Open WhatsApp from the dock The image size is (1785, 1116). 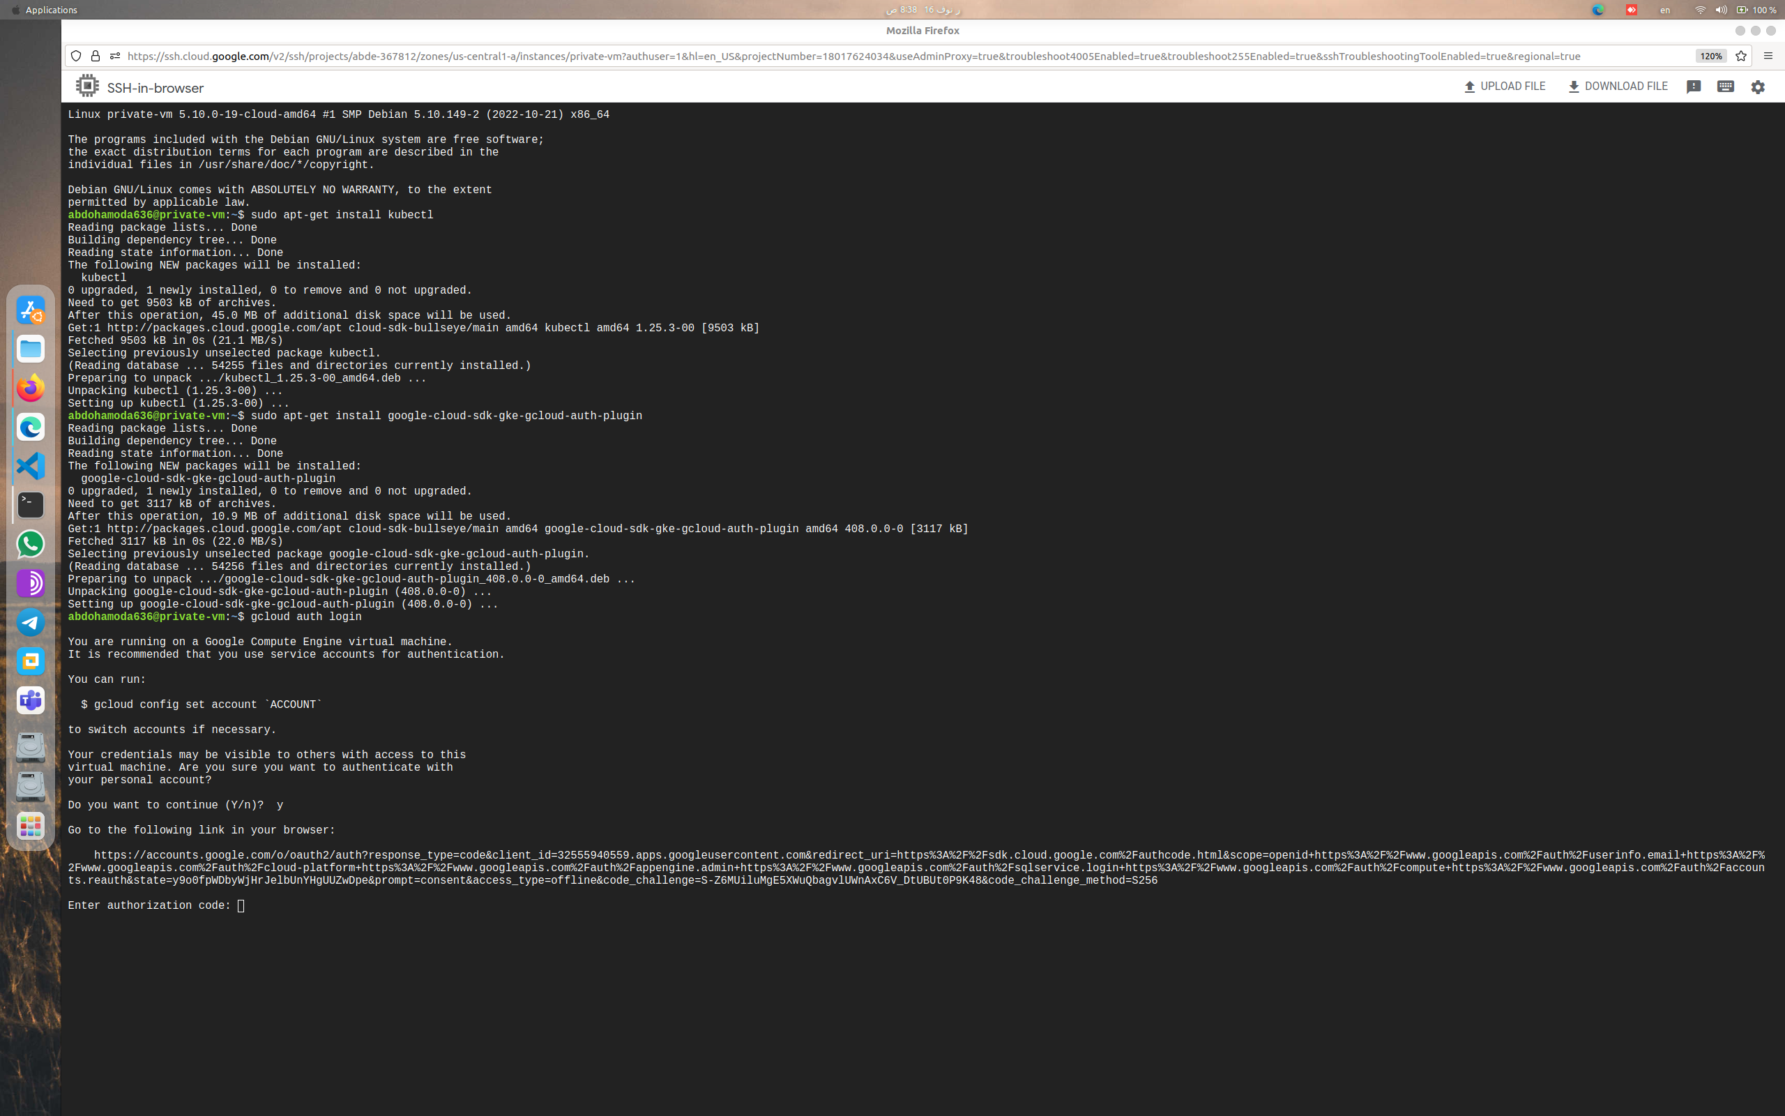[30, 545]
